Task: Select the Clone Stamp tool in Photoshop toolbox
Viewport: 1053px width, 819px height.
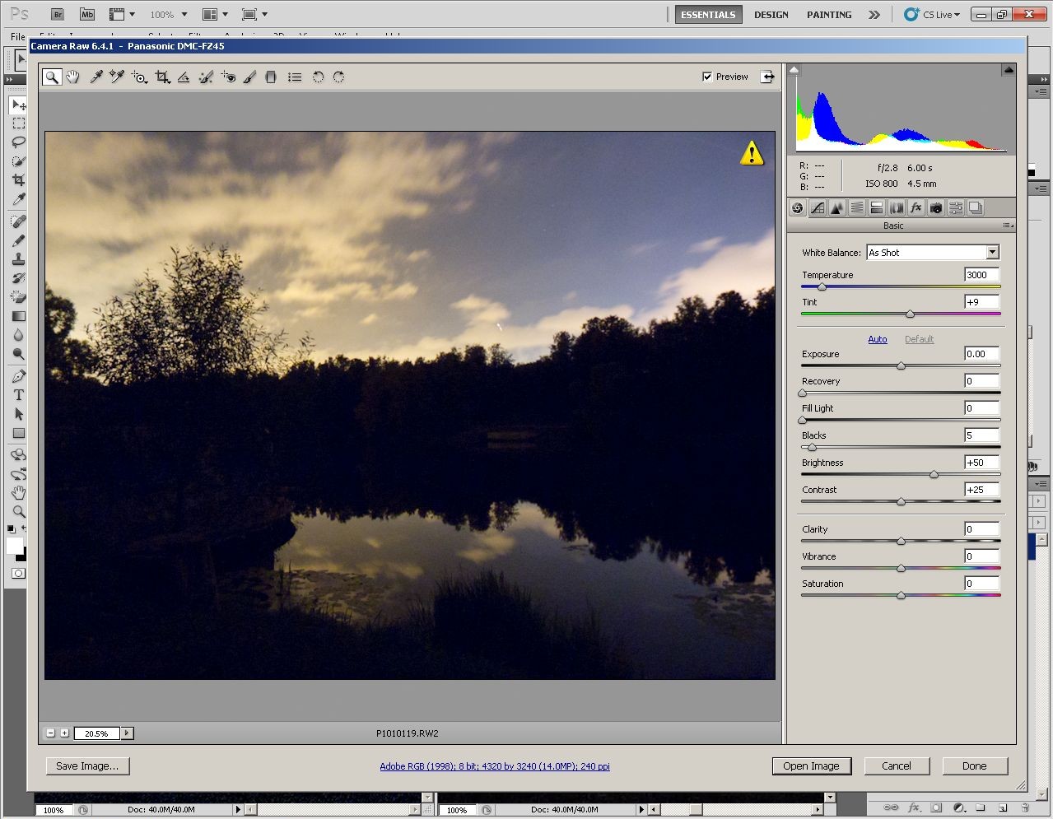Action: click(18, 259)
